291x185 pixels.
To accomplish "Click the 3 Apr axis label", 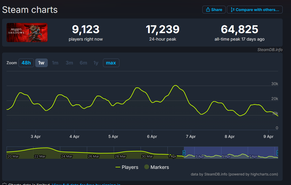I will coord(36,137).
